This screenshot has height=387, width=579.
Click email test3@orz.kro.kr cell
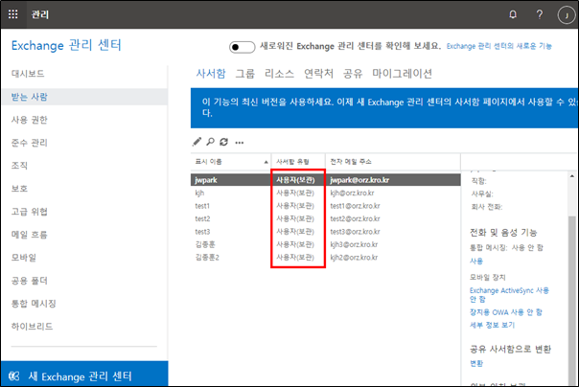(x=355, y=232)
